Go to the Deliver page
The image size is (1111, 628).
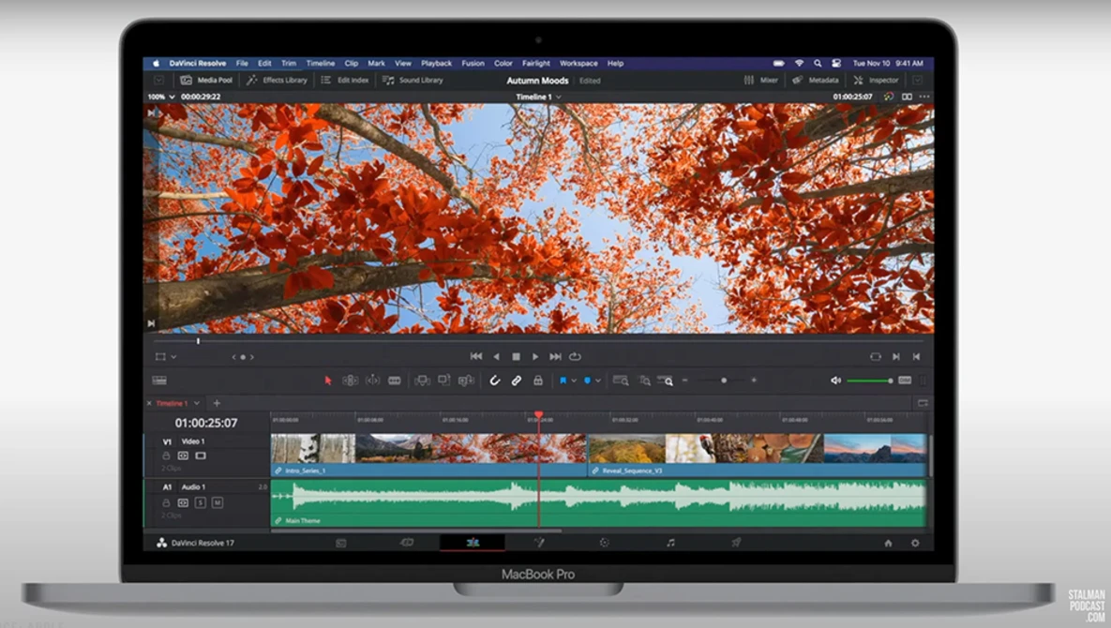pyautogui.click(x=736, y=543)
